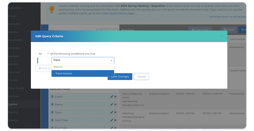Image resolution: width=254 pixels, height=131 pixels.
Task: Open Functions in the sidebar
Action: coord(14,72)
